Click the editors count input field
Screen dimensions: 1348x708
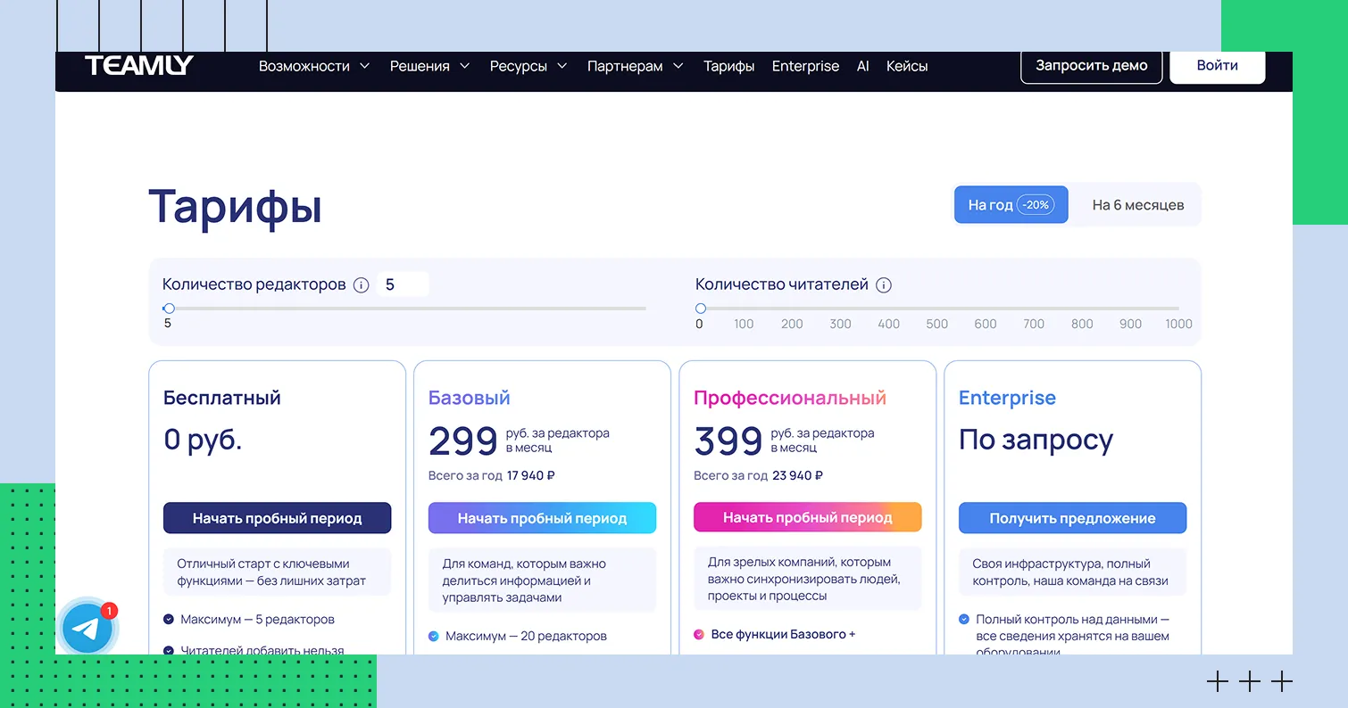(402, 285)
